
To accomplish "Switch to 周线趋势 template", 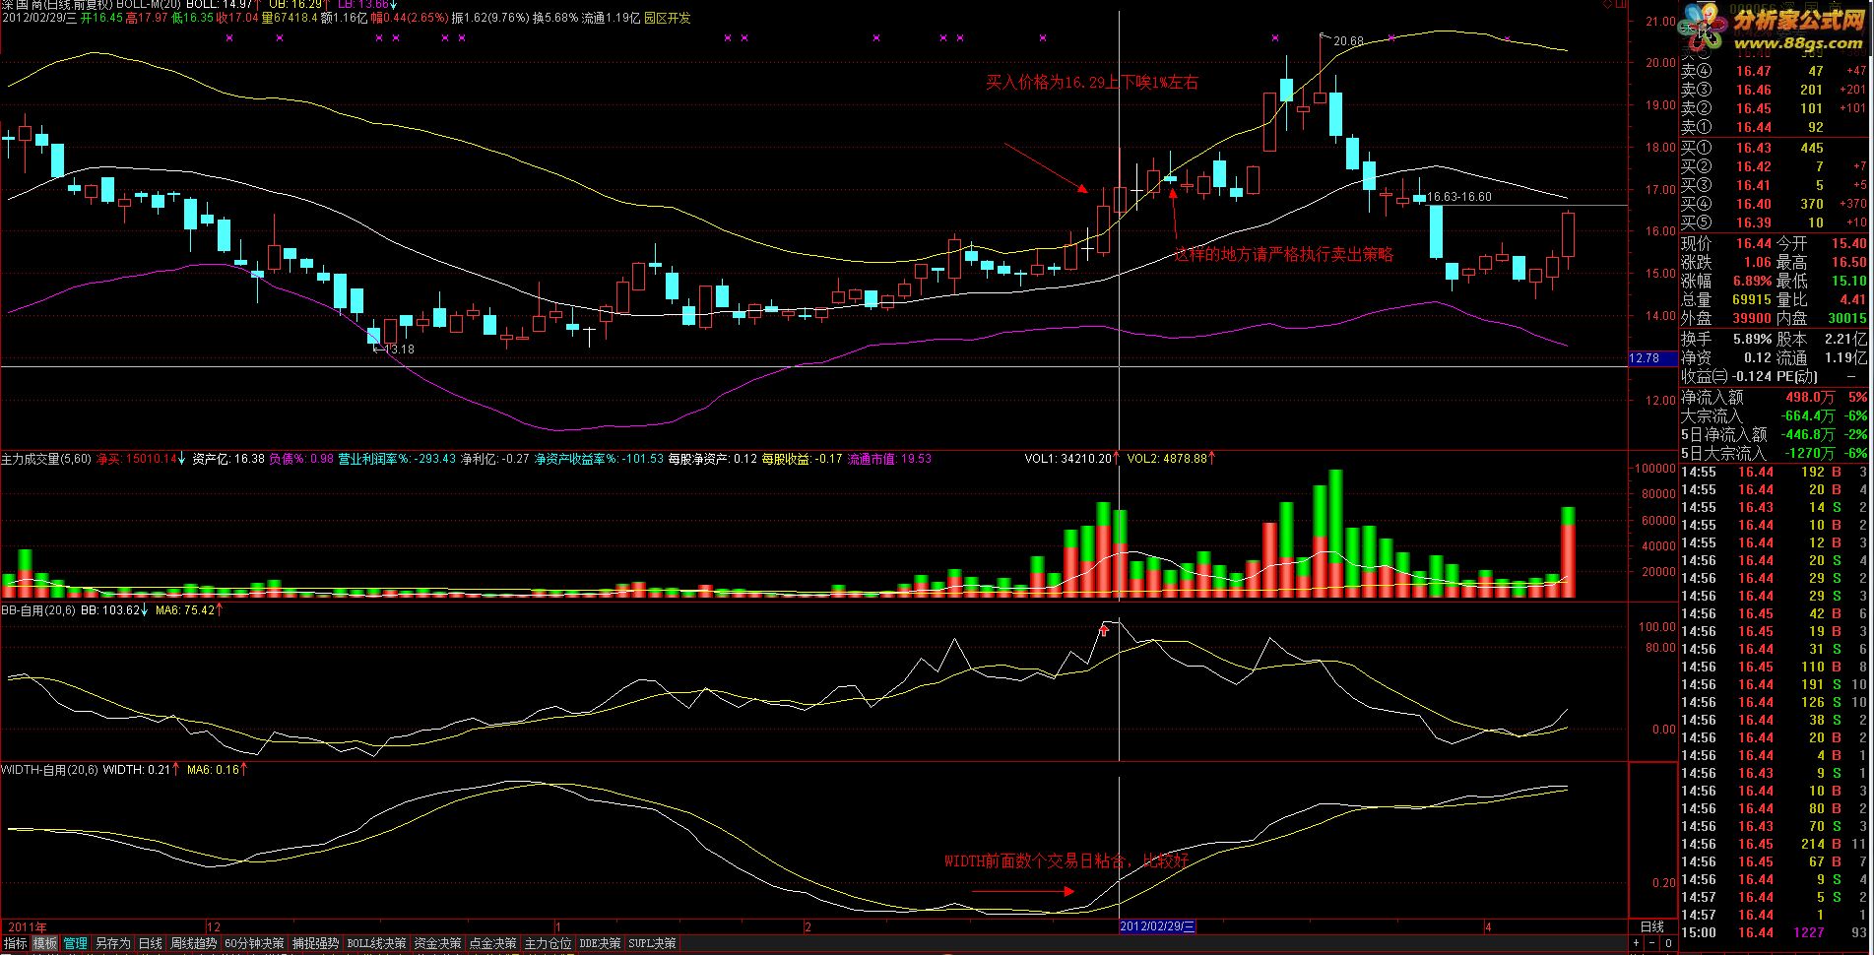I will tap(194, 943).
